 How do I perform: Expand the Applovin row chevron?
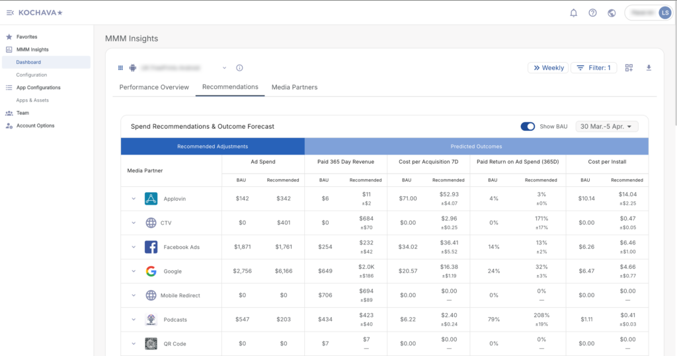point(133,199)
